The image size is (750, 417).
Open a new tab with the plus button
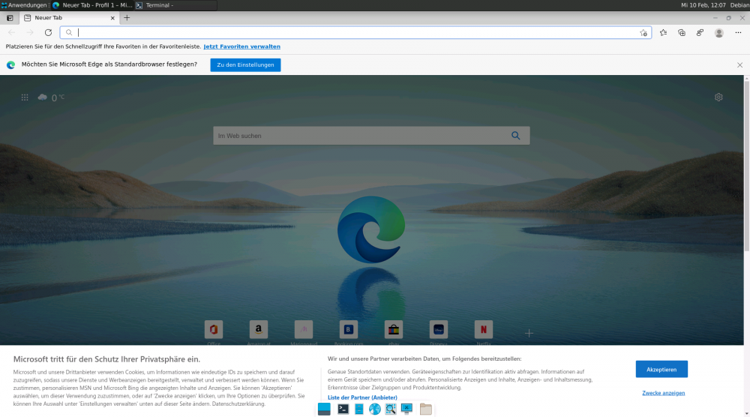pos(127,18)
